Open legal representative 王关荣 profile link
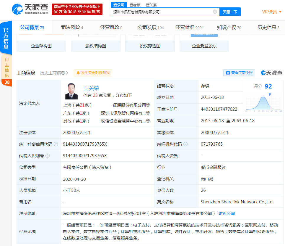The image size is (285, 246). point(91,88)
